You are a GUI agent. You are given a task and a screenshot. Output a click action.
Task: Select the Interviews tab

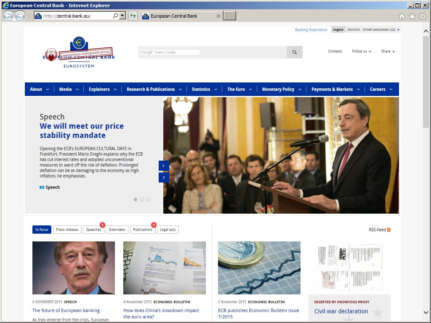(117, 230)
